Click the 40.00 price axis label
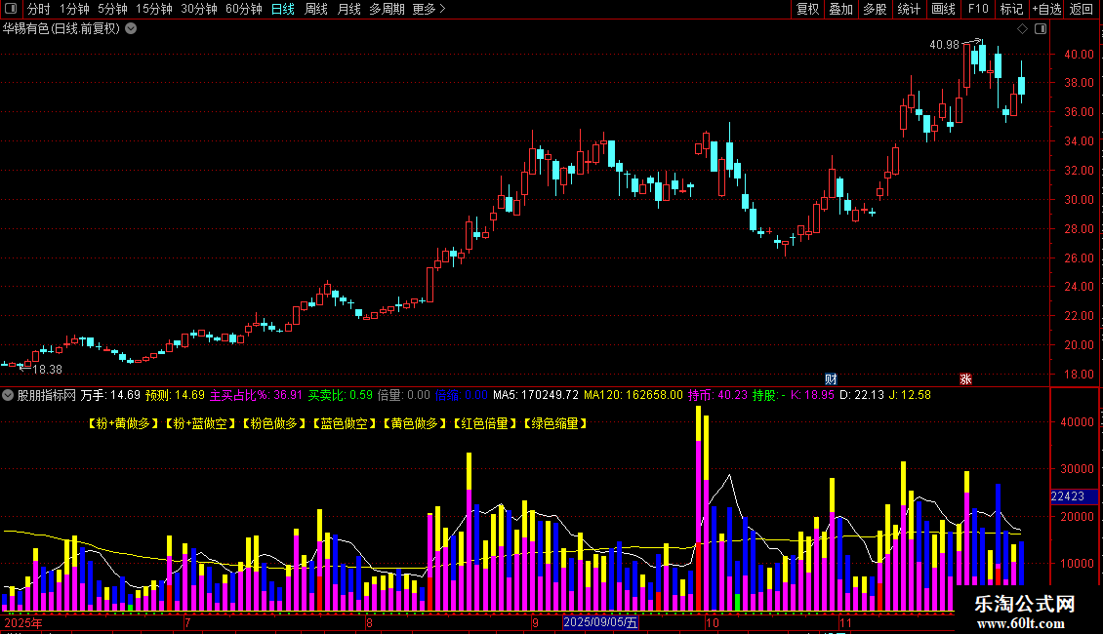The height and width of the screenshot is (634, 1103). [1079, 54]
